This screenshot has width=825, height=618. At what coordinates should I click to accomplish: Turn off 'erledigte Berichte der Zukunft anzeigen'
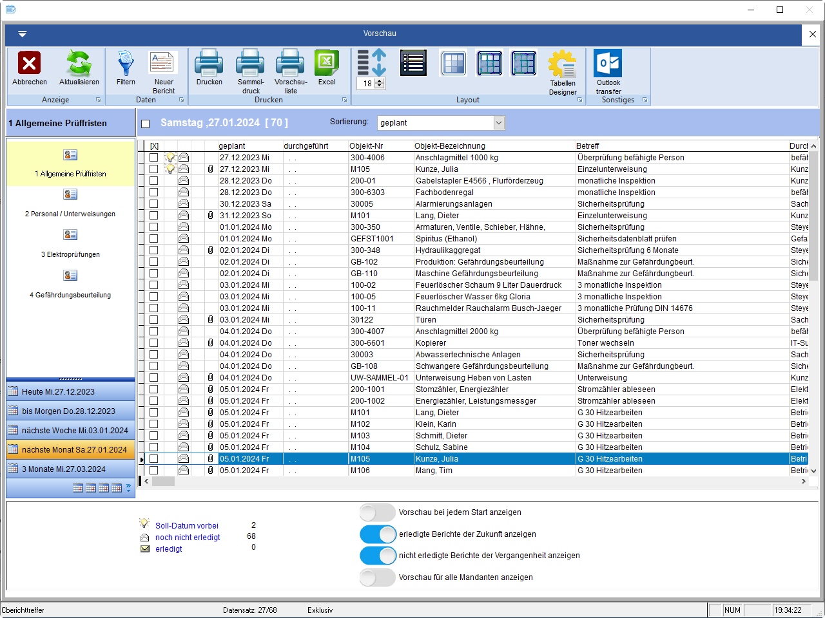click(378, 534)
